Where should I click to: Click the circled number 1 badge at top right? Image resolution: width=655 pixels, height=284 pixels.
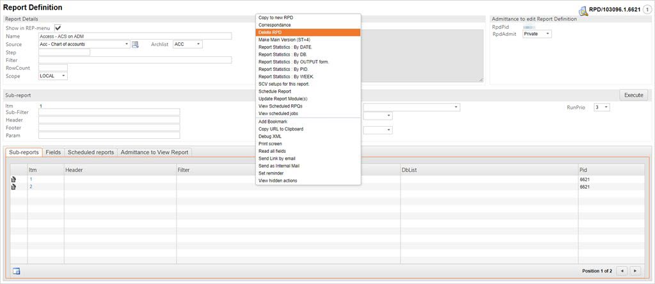647,10
